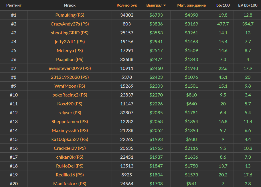Click the Игрок column header
The image size is (261, 187).
click(x=70, y=5)
